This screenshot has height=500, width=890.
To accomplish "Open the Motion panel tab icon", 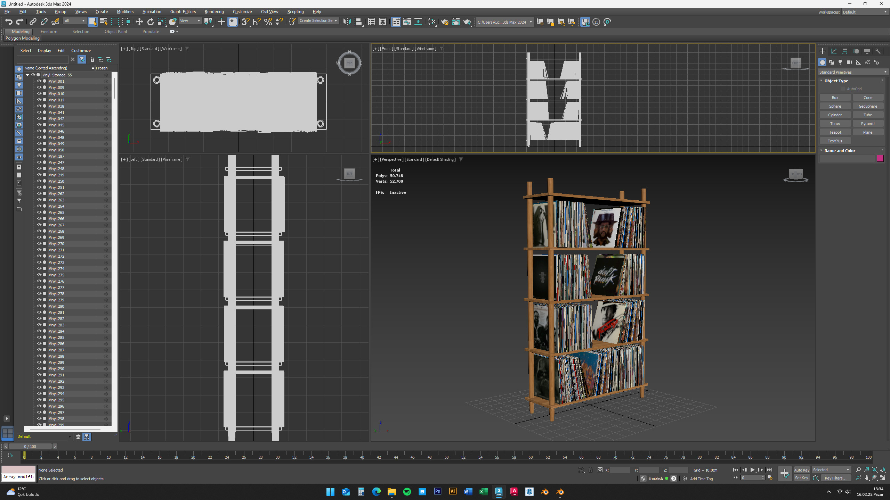I will click(856, 51).
